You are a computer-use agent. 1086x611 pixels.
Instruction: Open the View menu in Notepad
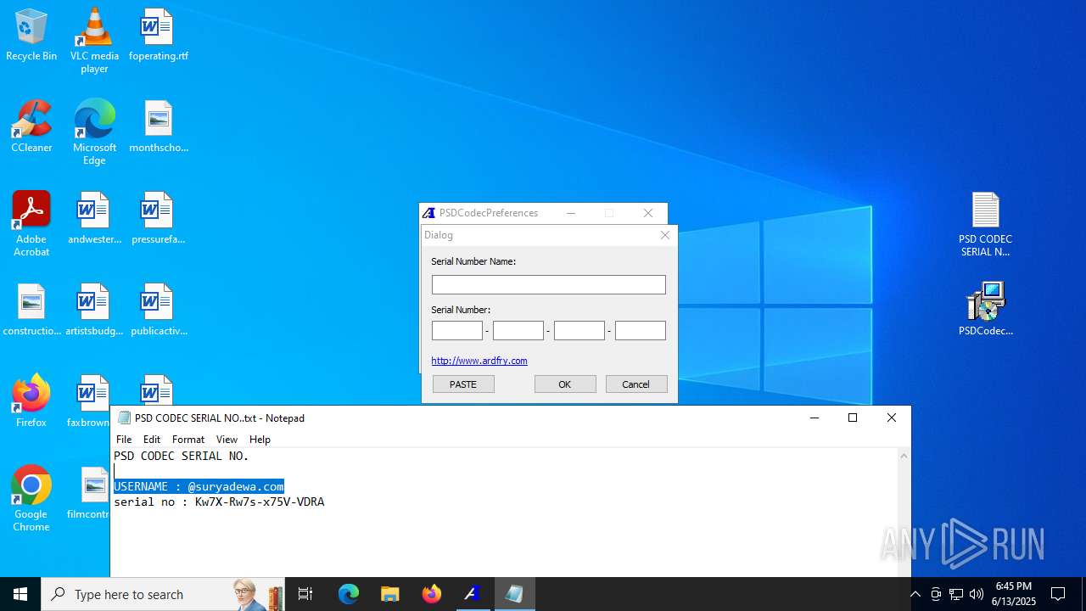click(227, 439)
